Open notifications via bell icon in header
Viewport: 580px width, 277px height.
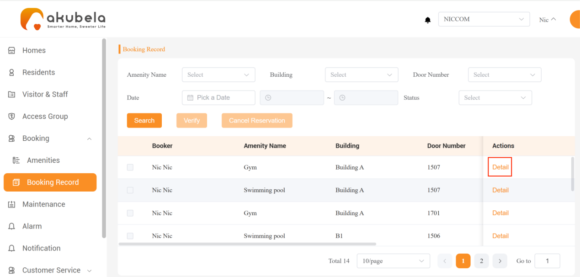[428, 20]
